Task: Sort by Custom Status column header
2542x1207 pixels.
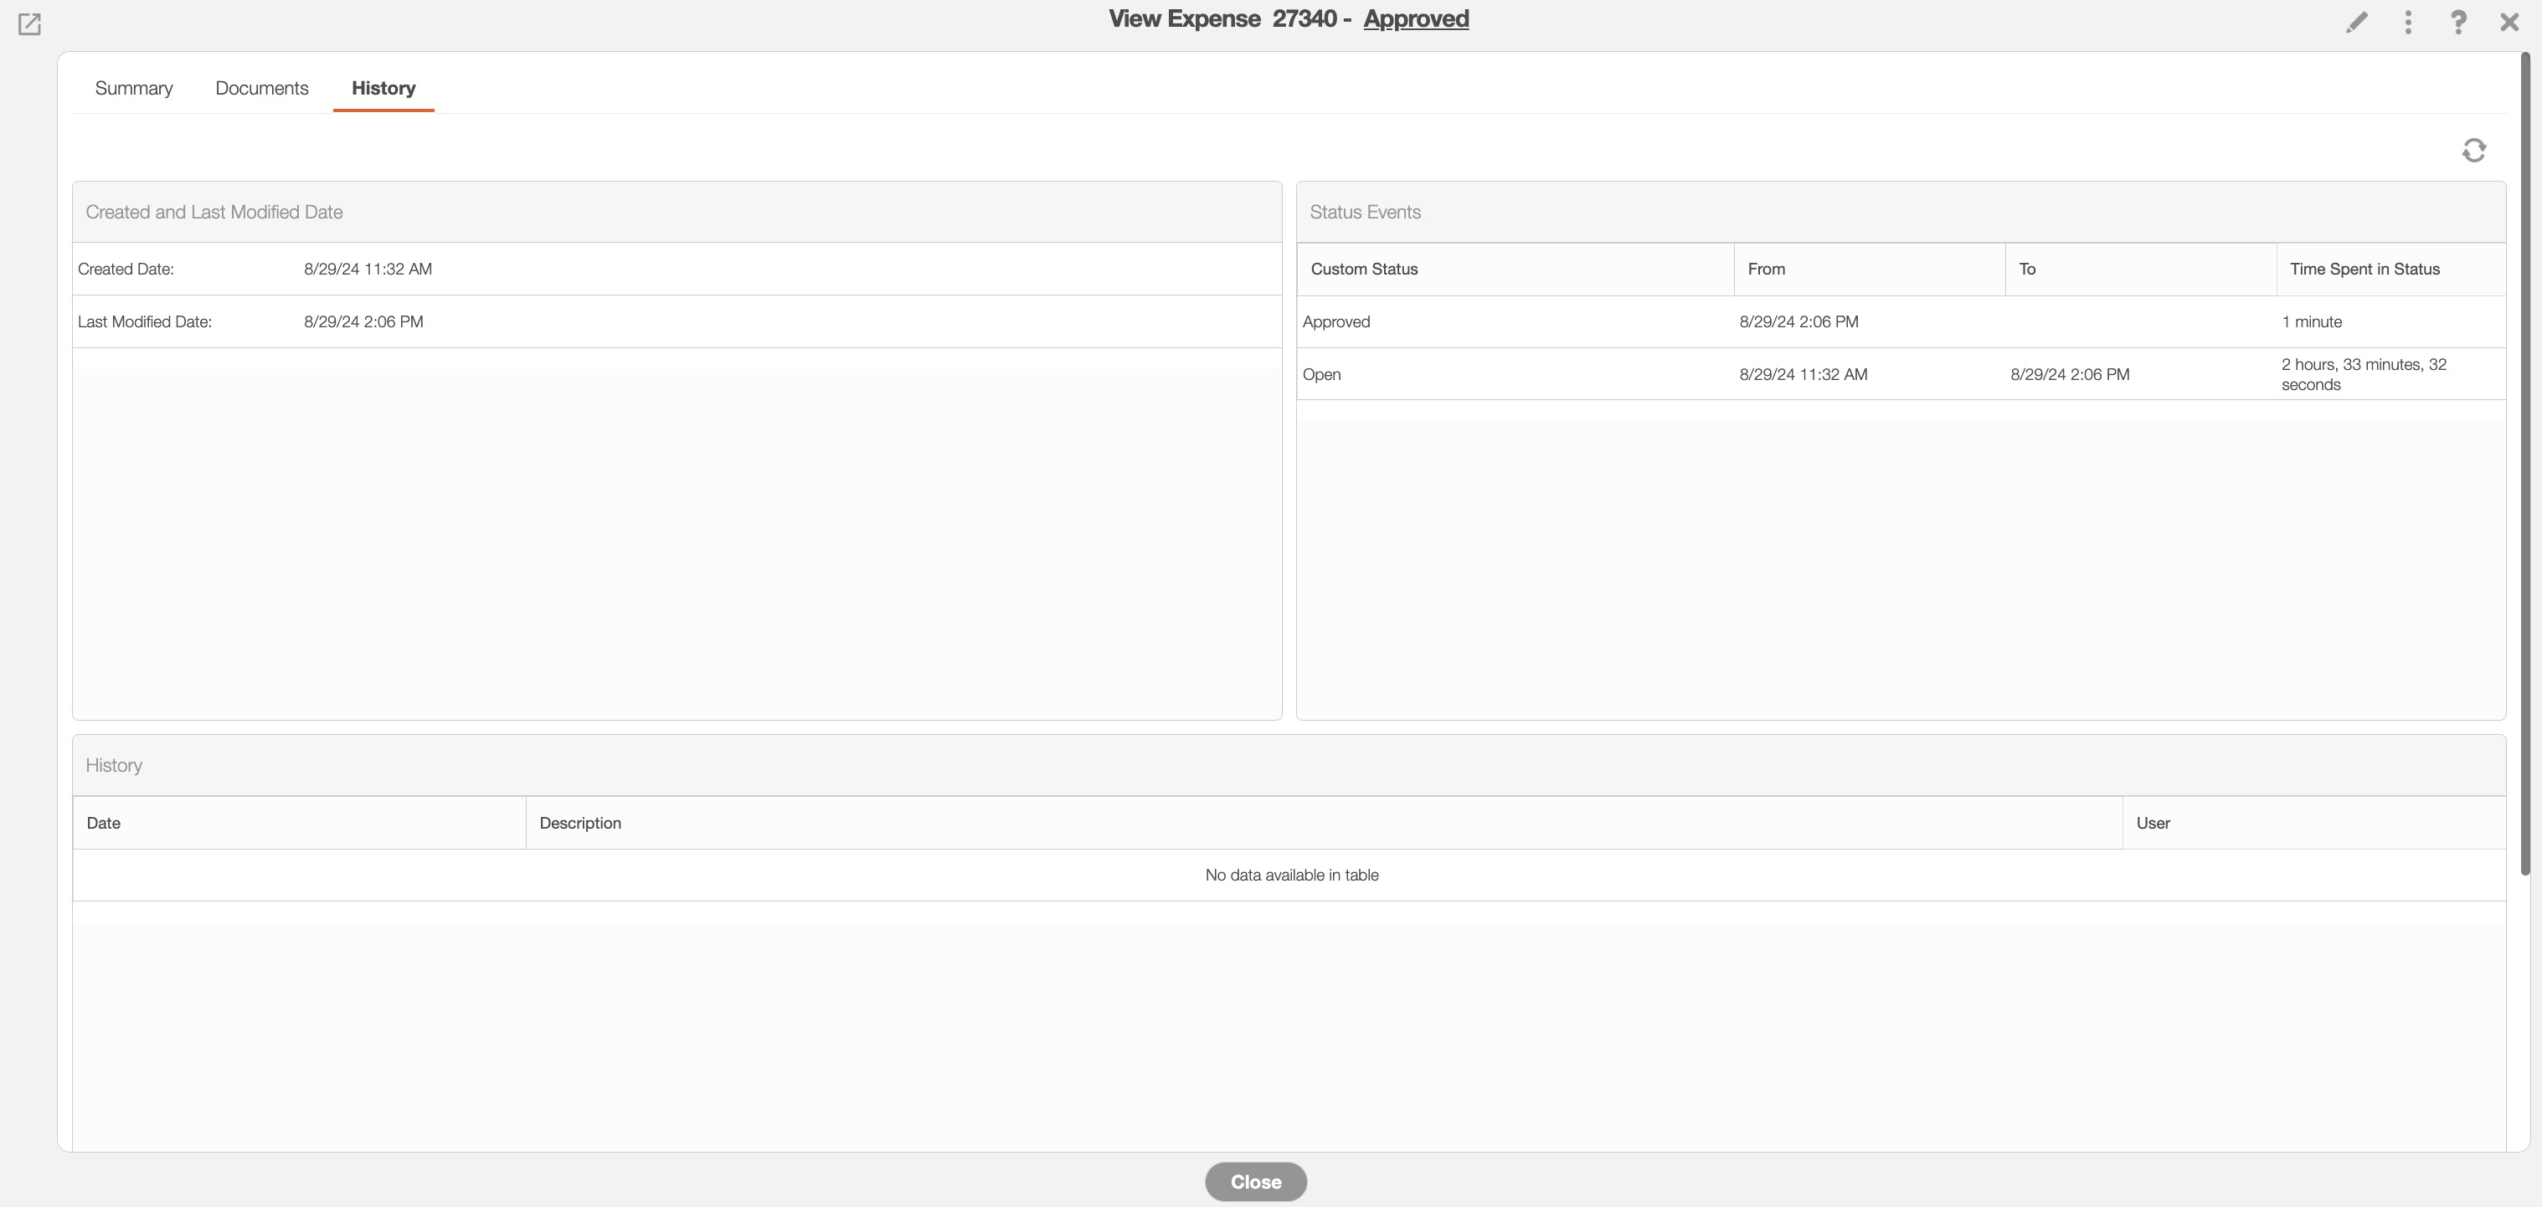Action: pyautogui.click(x=1364, y=270)
